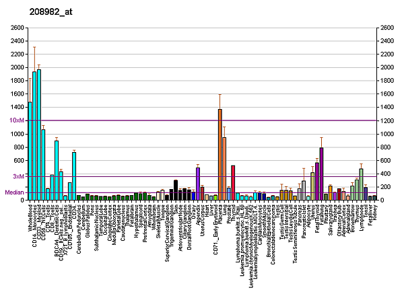Select the light green Lymphnode bar
The width and height of the screenshot is (404, 292).
tap(361, 184)
